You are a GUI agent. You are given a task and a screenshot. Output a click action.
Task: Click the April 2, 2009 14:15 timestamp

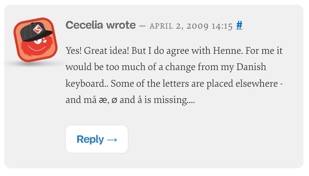191,26
